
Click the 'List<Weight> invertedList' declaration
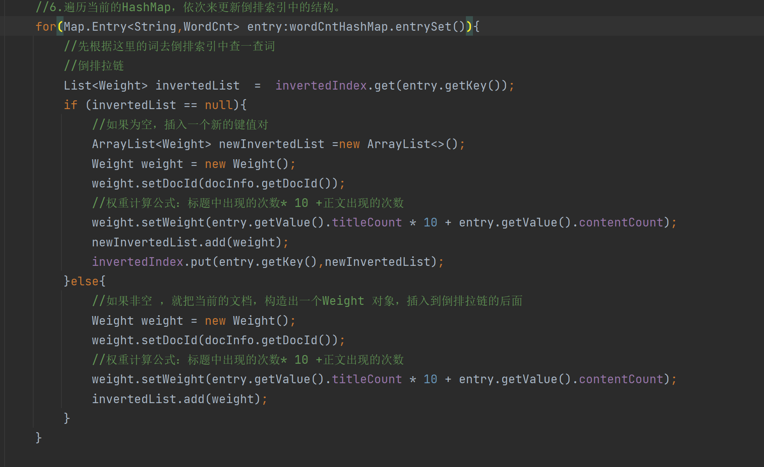tap(152, 85)
